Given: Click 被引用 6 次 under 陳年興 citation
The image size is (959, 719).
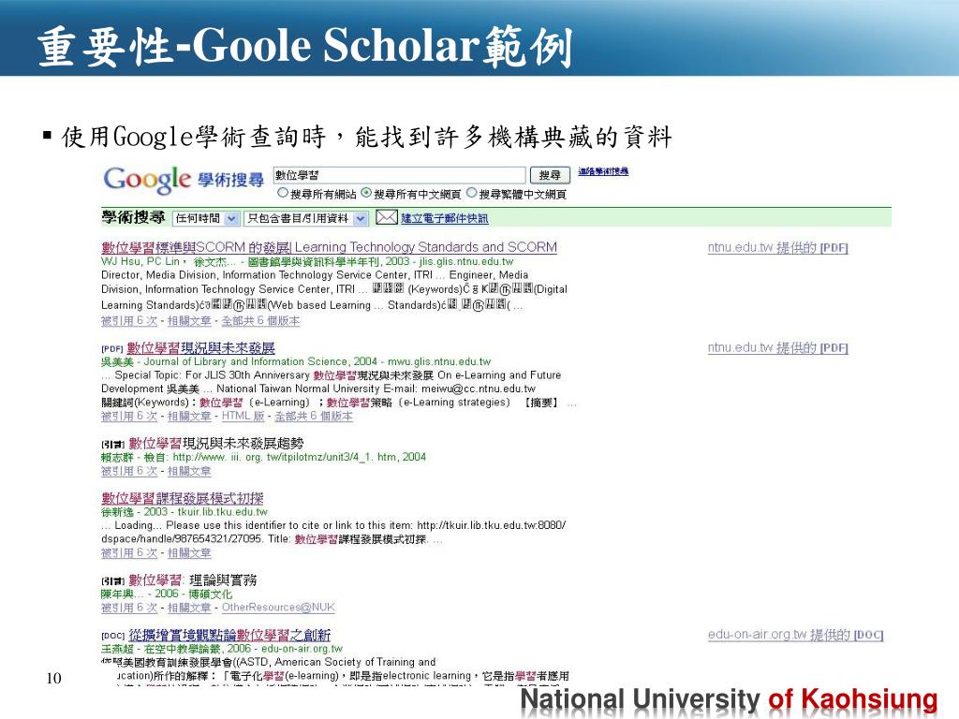Looking at the screenshot, I should pyautogui.click(x=129, y=608).
